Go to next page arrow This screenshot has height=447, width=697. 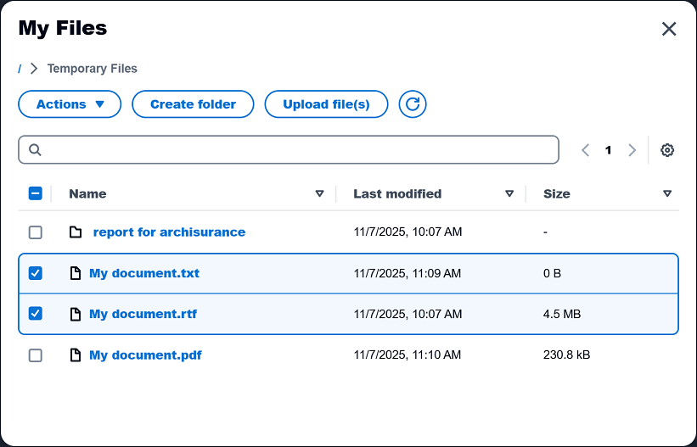click(x=632, y=150)
